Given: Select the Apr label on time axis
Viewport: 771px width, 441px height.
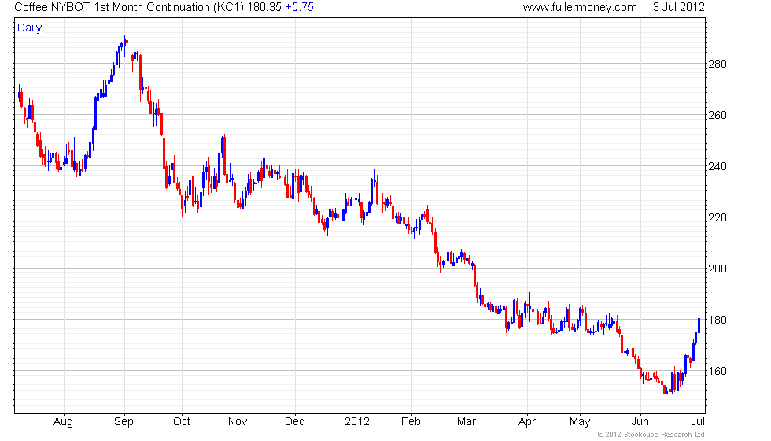Looking at the screenshot, I should tap(526, 422).
